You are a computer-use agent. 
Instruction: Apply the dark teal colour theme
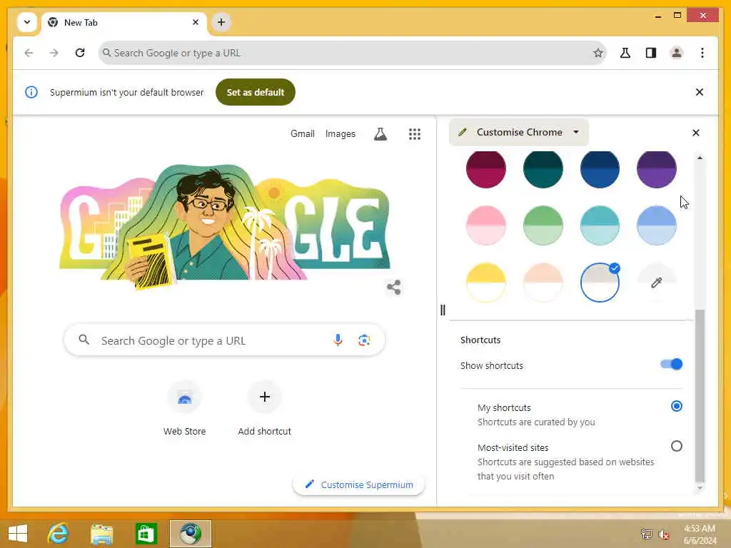coord(543,168)
